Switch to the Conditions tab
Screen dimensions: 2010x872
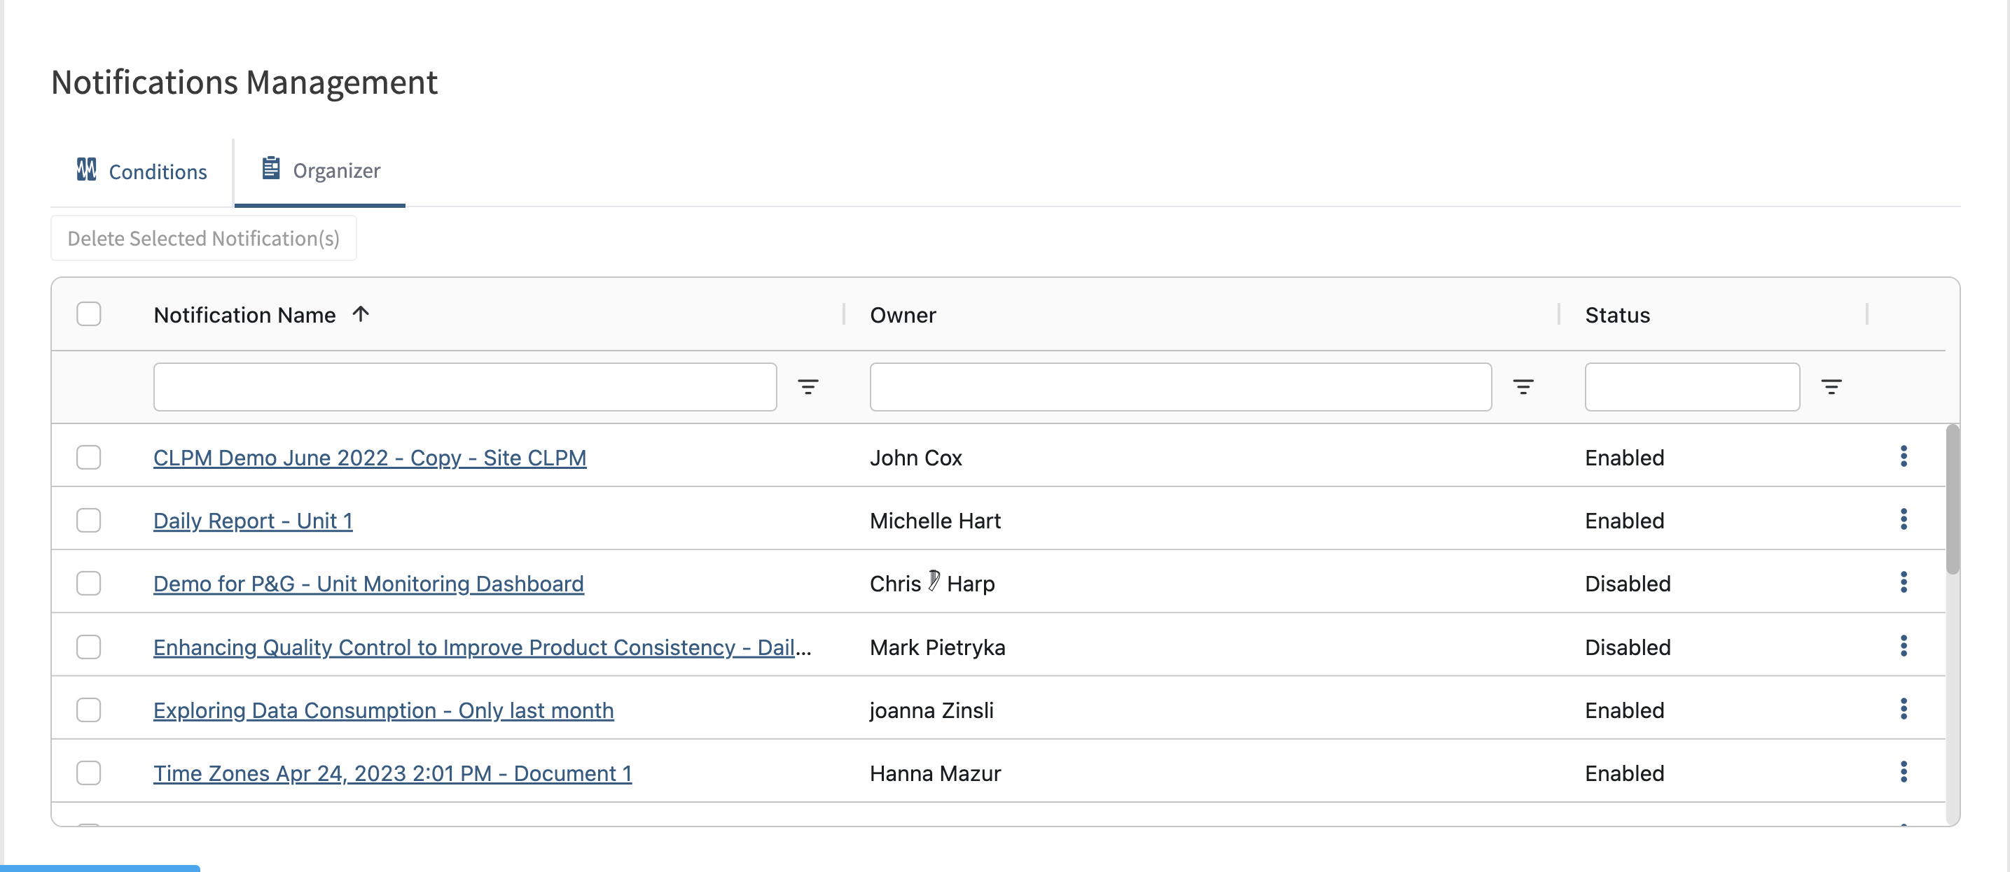[x=142, y=171]
